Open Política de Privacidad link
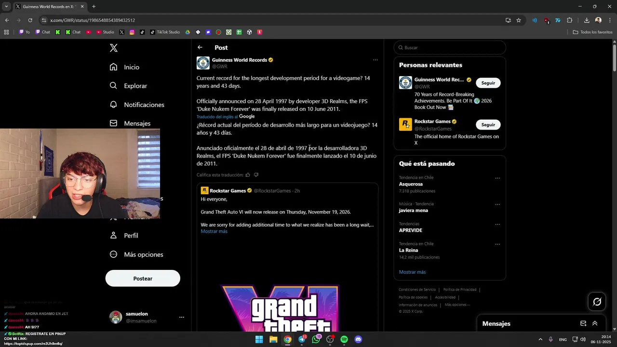The height and width of the screenshot is (347, 617). coord(460,290)
